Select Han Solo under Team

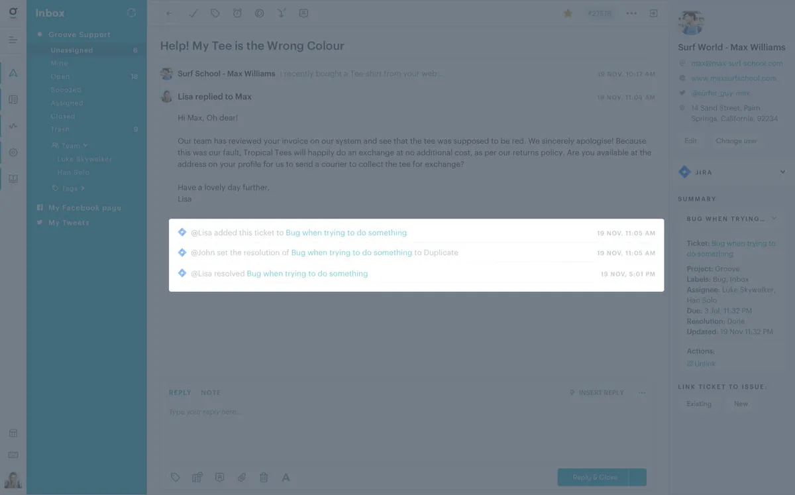click(x=74, y=172)
